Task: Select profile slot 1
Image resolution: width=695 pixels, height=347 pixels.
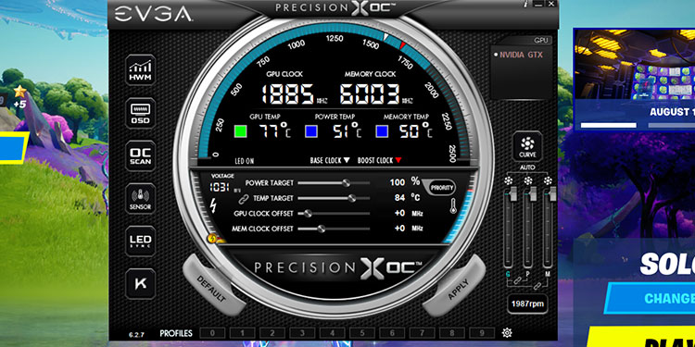Action: tap(242, 333)
